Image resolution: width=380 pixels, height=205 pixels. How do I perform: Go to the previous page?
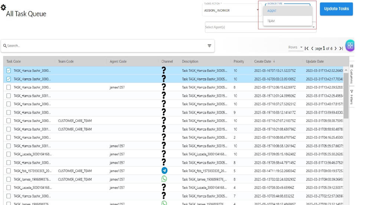pos(312,49)
